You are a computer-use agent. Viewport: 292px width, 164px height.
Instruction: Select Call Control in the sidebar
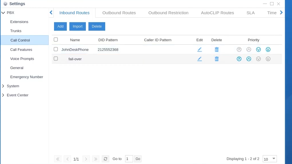24,40
